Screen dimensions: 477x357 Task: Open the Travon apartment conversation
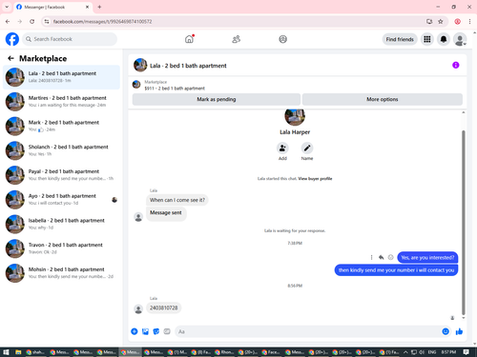tap(61, 248)
